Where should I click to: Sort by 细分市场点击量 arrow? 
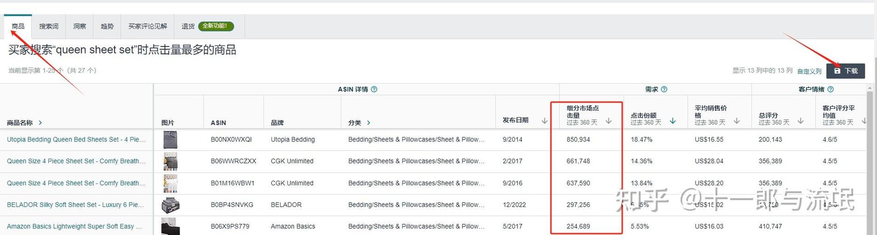click(609, 121)
